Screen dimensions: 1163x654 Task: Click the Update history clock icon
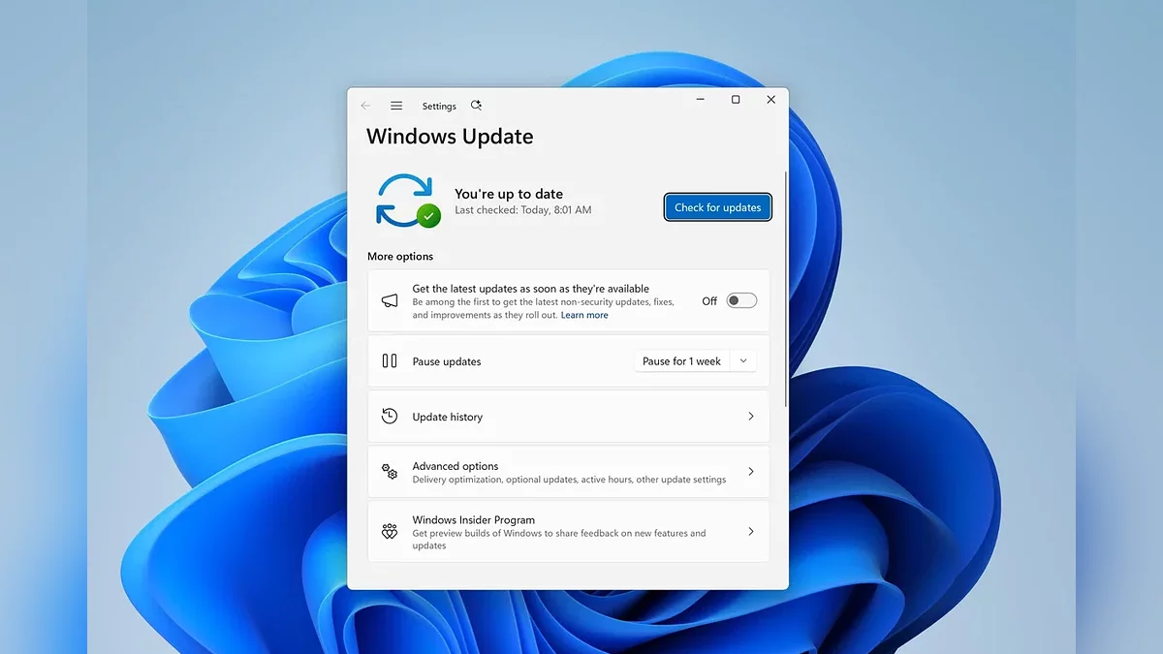point(390,416)
